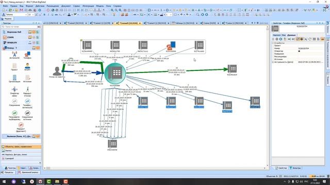Open the Windows Start menu
Screen dimensions: 330x185
[4, 181]
